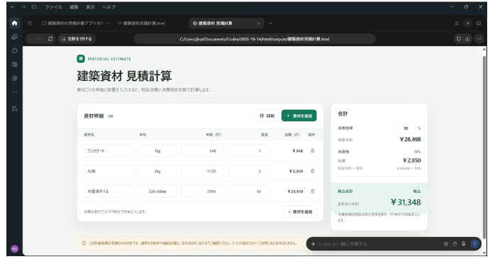Edit the 348 unit price field
Screen dimensions: 495x259
click(x=202, y=150)
